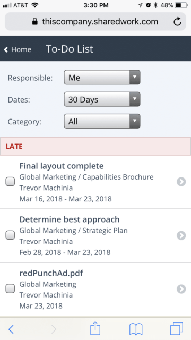Tap the thiscompany.sharedwork.com address bar
Image resolution: width=191 pixels, height=340 pixels.
click(x=95, y=21)
